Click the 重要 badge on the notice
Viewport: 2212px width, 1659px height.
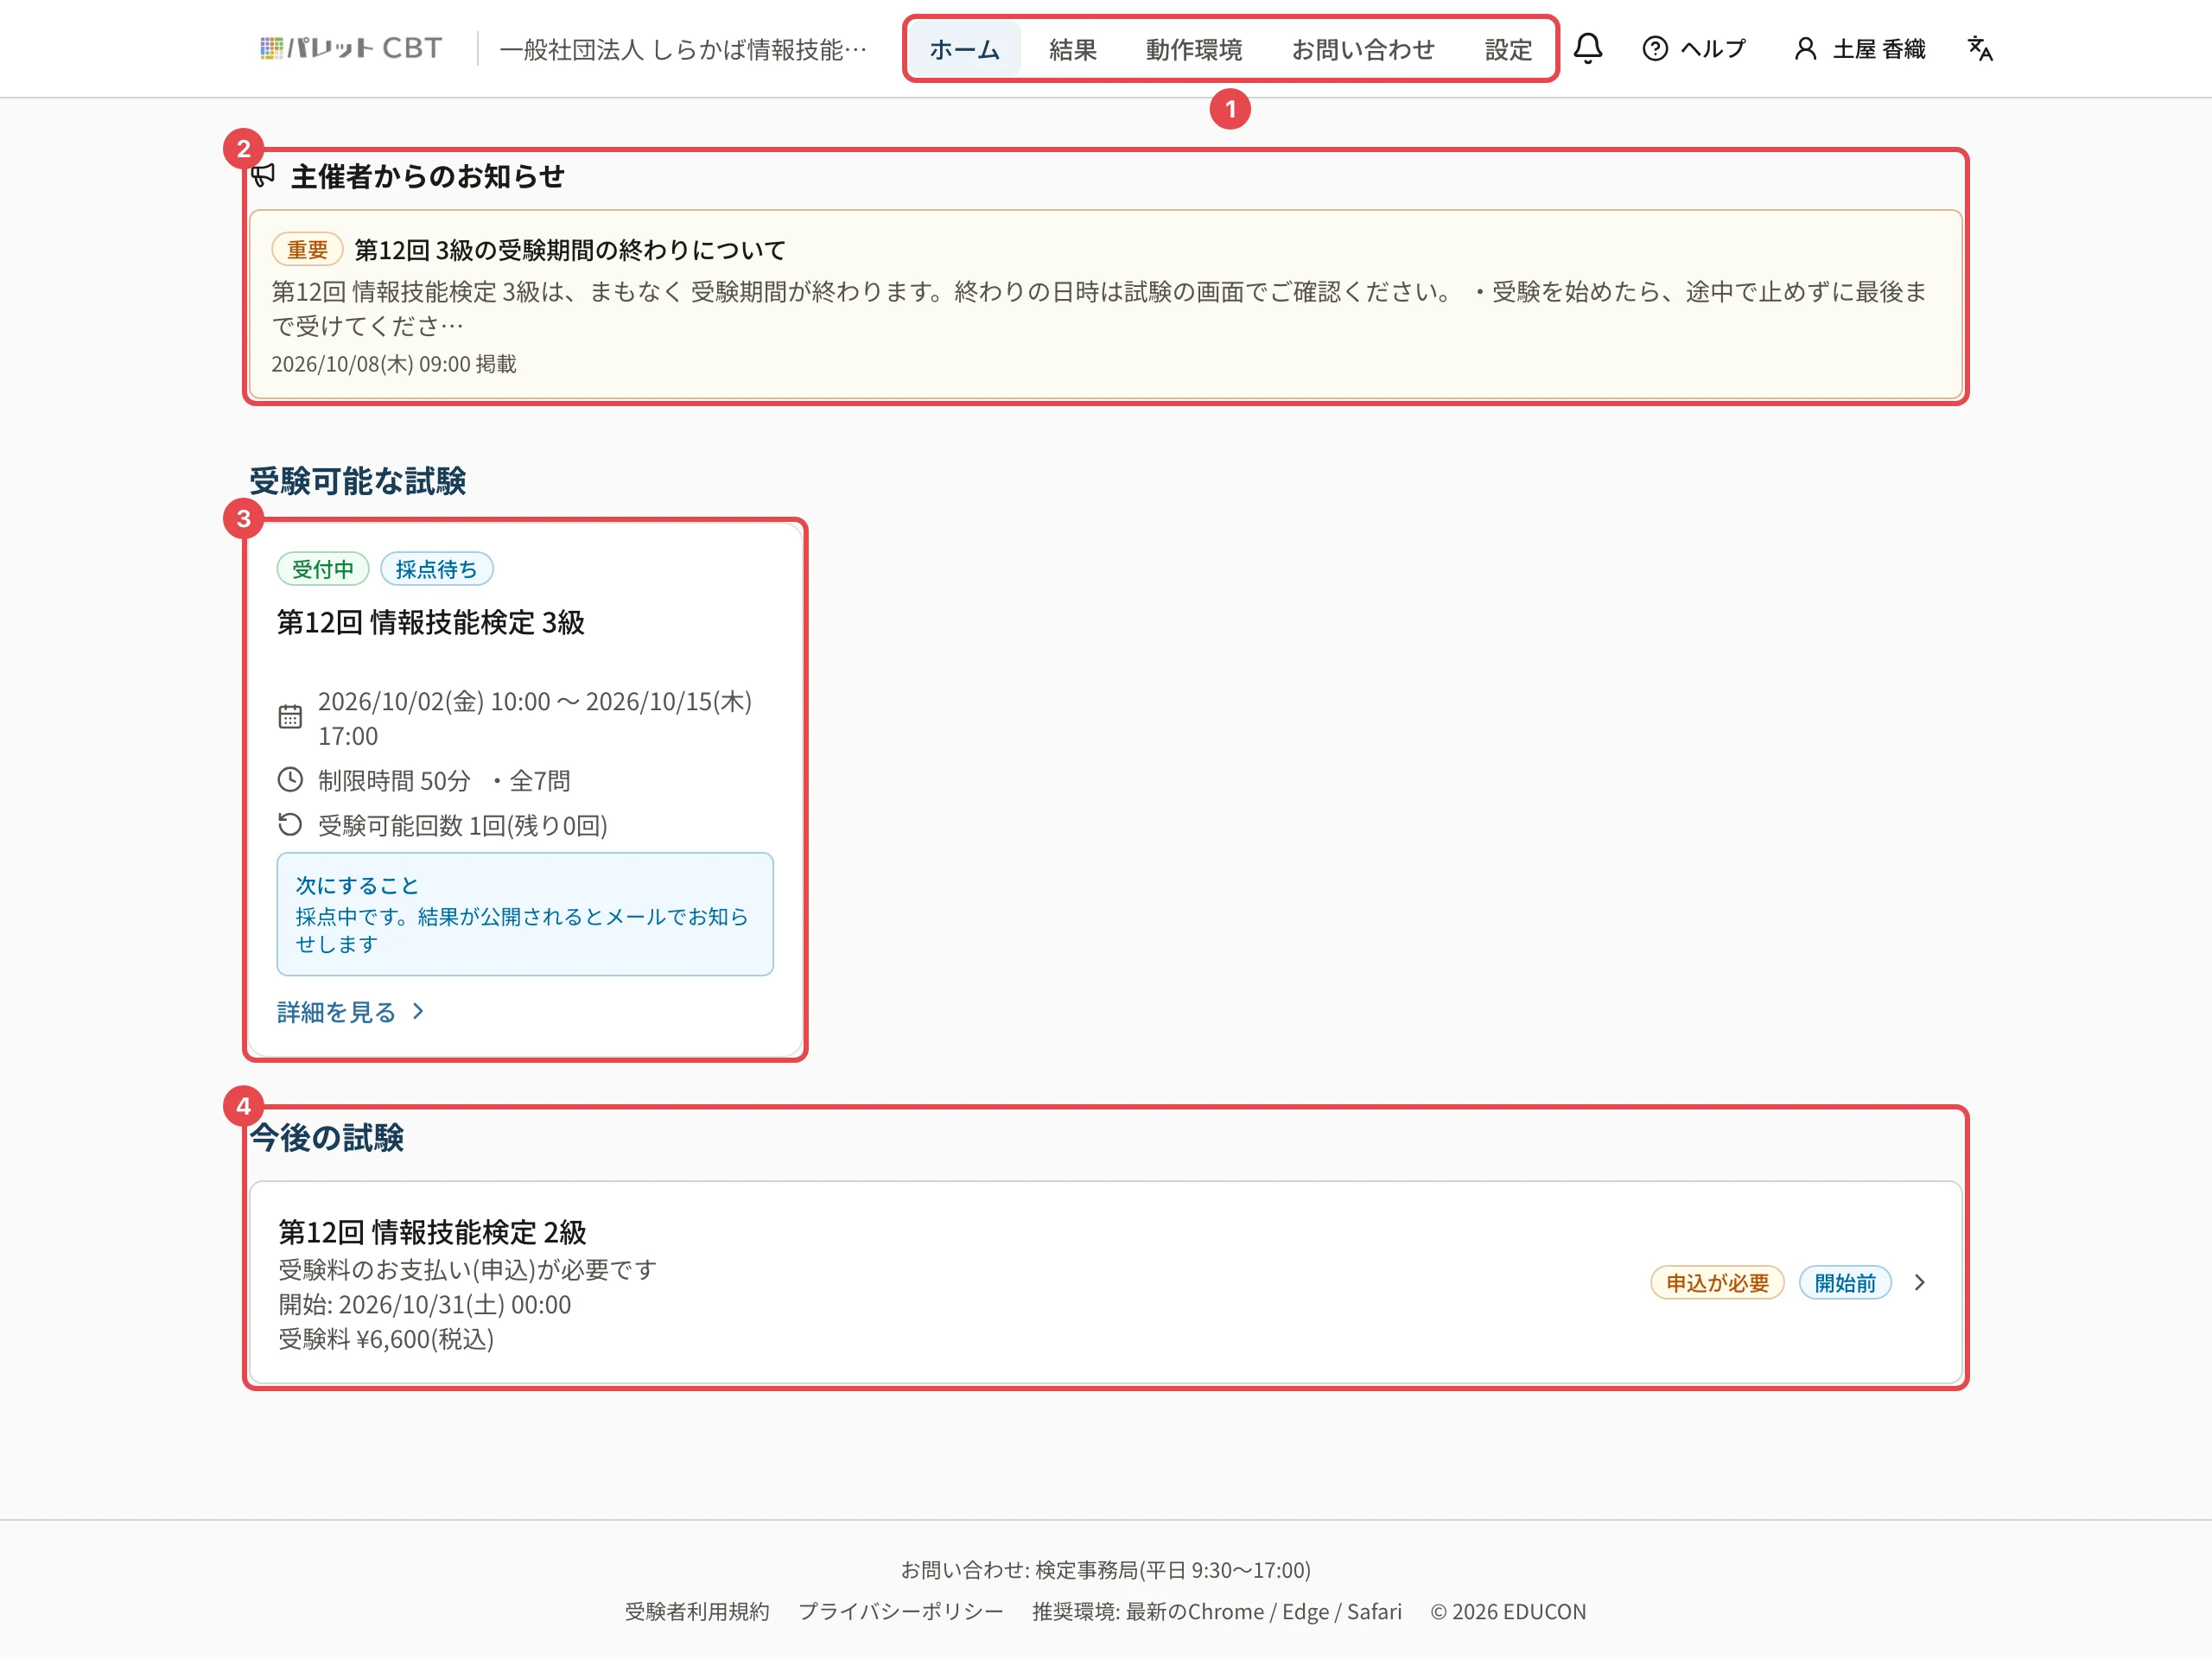[307, 249]
